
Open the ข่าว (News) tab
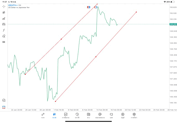tap(88, 115)
